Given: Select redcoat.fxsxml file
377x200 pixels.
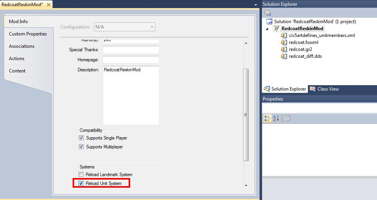Looking at the screenshot, I should click(304, 42).
